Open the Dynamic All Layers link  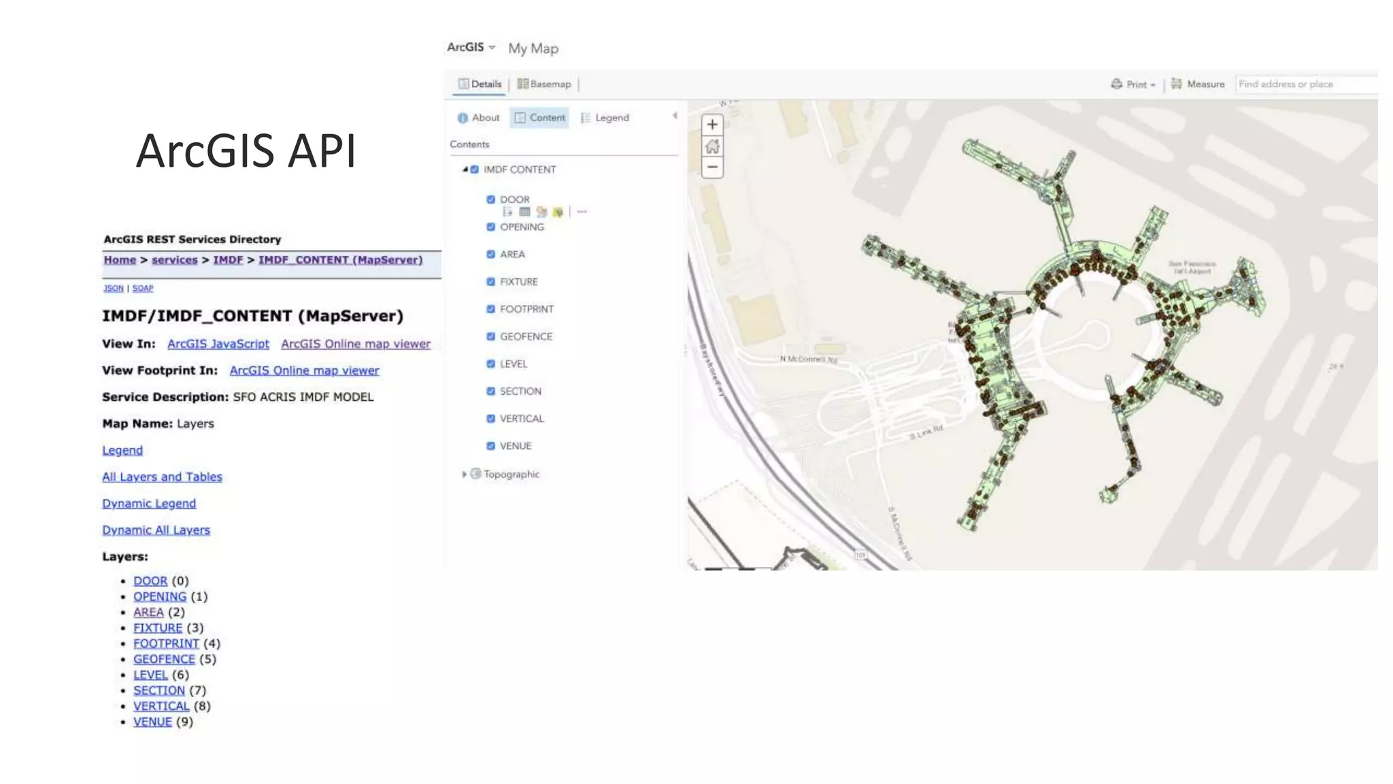coord(156,530)
